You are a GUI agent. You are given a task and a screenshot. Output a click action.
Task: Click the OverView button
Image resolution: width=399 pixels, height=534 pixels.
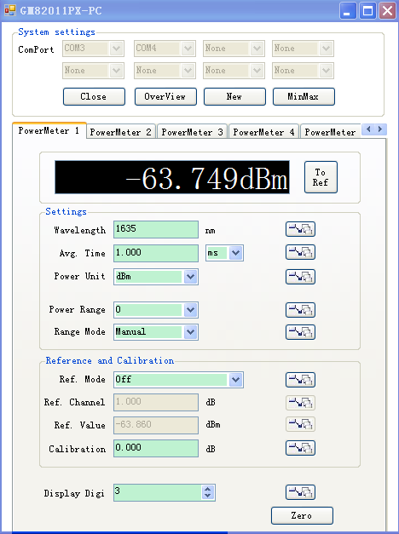[x=165, y=97]
